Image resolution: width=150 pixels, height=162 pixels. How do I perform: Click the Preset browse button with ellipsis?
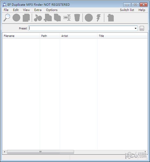pos(142,28)
